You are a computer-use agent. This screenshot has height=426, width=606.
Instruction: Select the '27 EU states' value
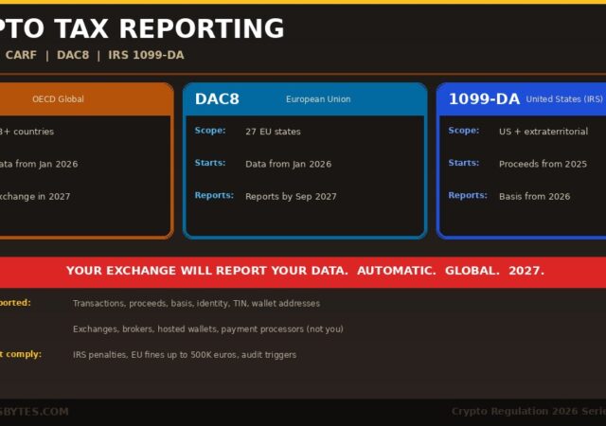pos(273,132)
